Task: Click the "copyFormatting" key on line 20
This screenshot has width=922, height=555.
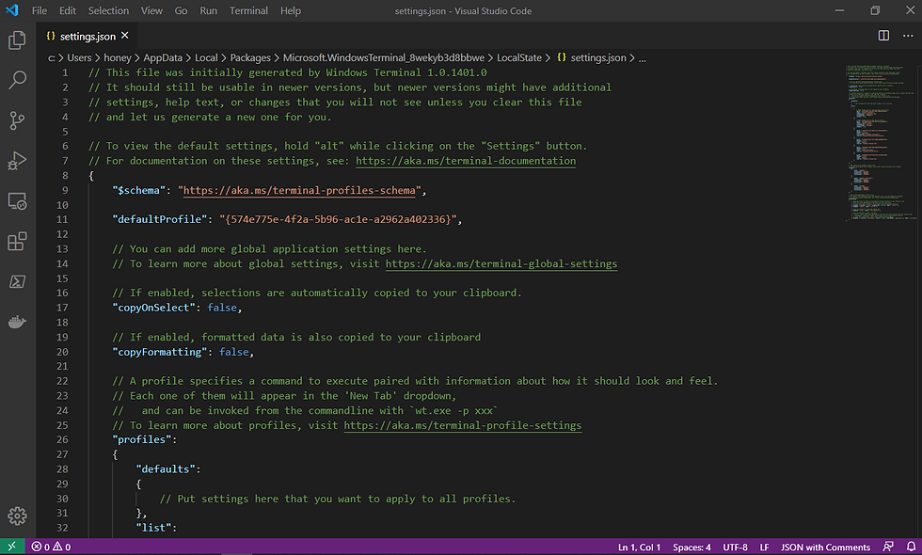Action: [x=160, y=352]
